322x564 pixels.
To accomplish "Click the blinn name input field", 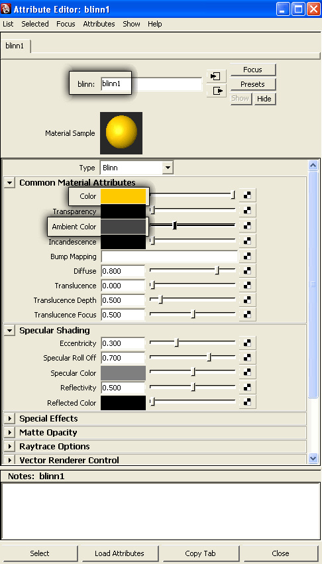I will pyautogui.click(x=151, y=84).
